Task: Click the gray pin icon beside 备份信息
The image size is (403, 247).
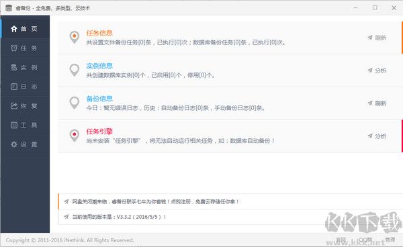Action: coord(75,103)
